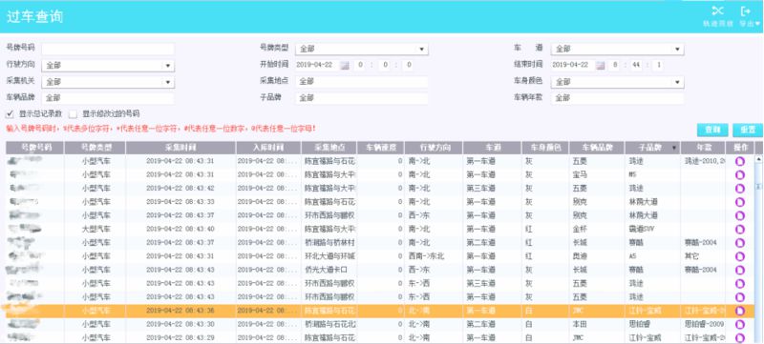Click 操作 icon in the 08:43:33 别克 row

739,202
